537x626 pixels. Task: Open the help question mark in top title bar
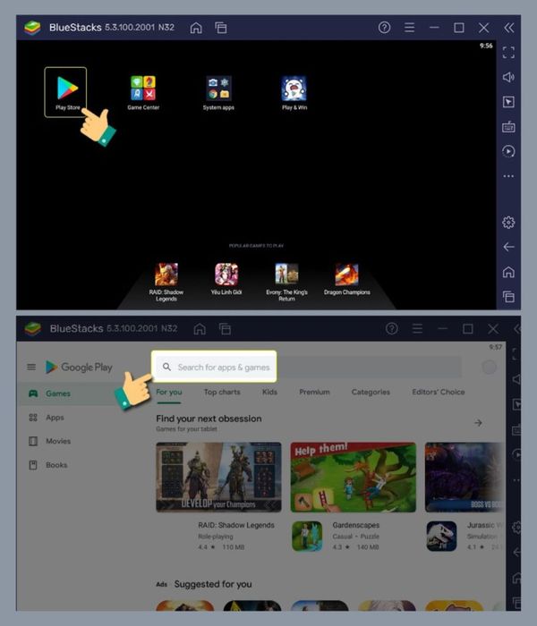(x=385, y=28)
